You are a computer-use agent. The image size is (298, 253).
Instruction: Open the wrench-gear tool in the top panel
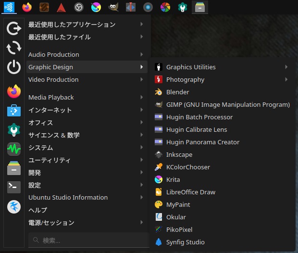[x=183, y=7]
